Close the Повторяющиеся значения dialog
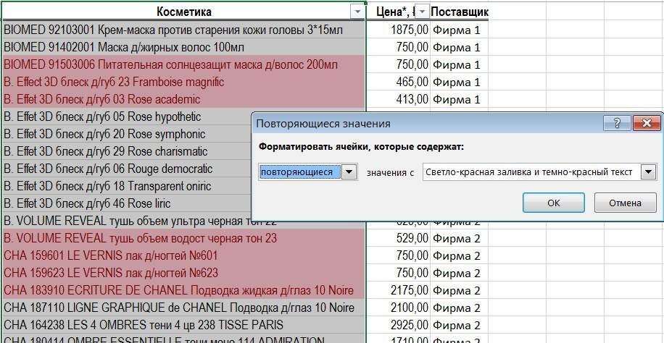Viewport: 664px width, 343px height. tap(644, 123)
